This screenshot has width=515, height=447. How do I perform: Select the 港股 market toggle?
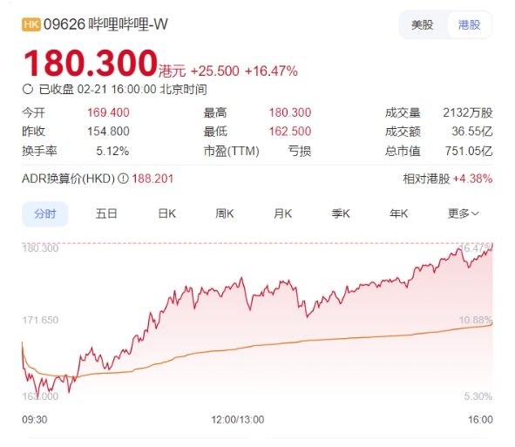pyautogui.click(x=469, y=25)
